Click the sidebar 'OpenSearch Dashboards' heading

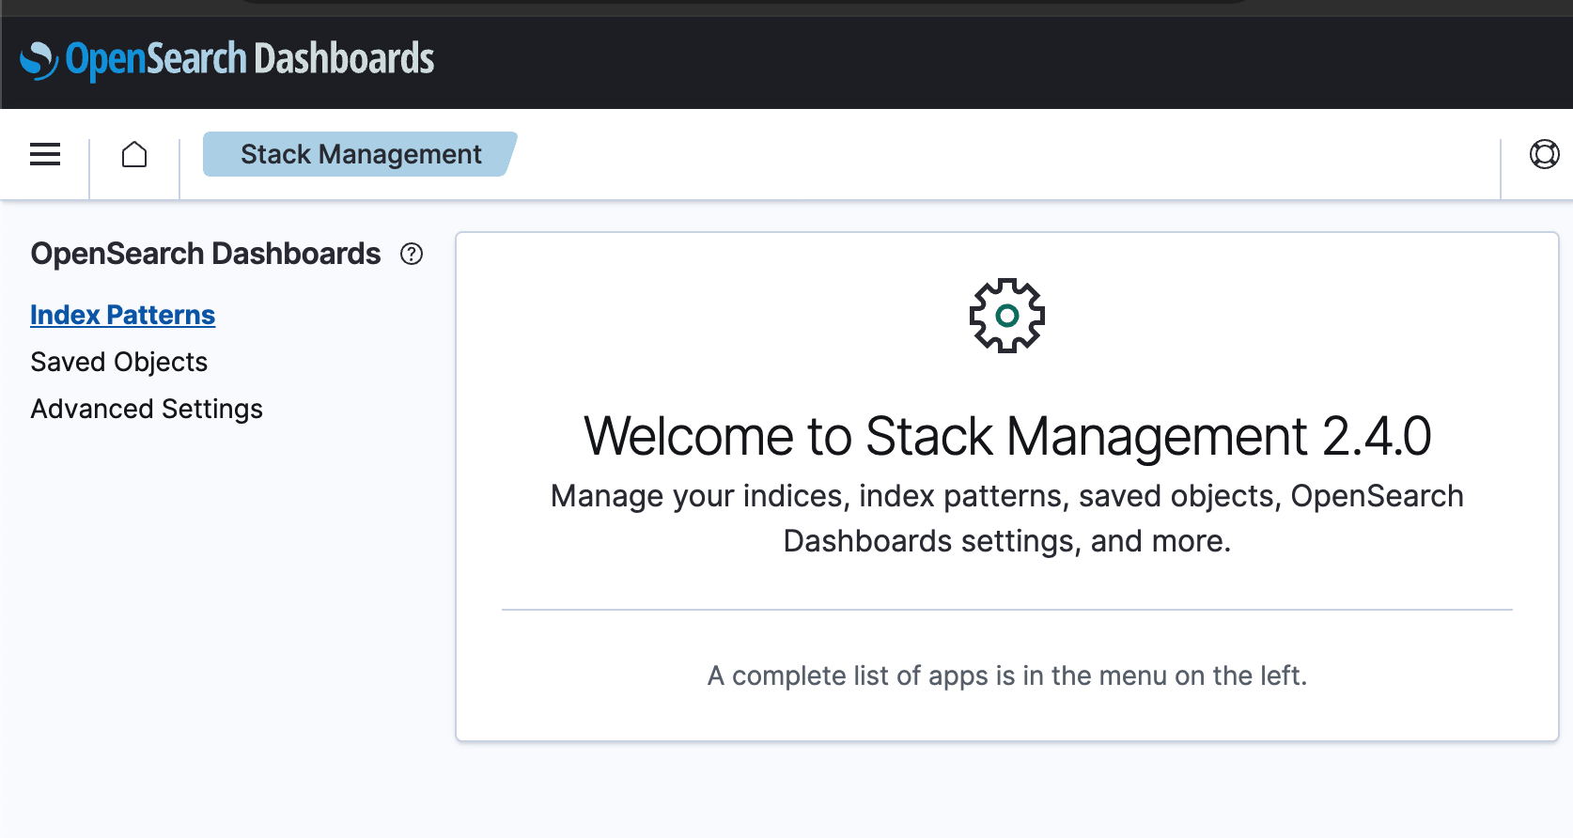(205, 254)
